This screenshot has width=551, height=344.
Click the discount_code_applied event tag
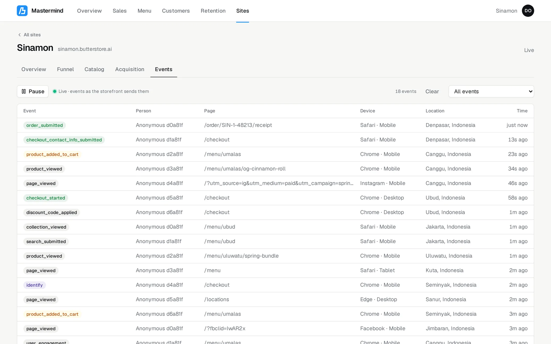click(x=52, y=212)
